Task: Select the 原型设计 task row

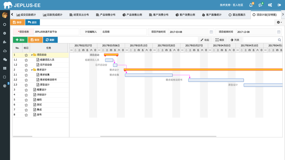Action: pyautogui.click(x=41, y=85)
